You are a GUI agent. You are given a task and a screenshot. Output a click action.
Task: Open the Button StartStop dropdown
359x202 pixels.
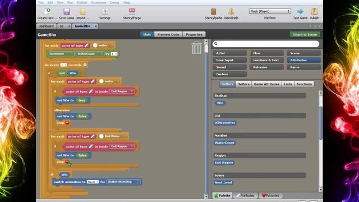(x=123, y=182)
